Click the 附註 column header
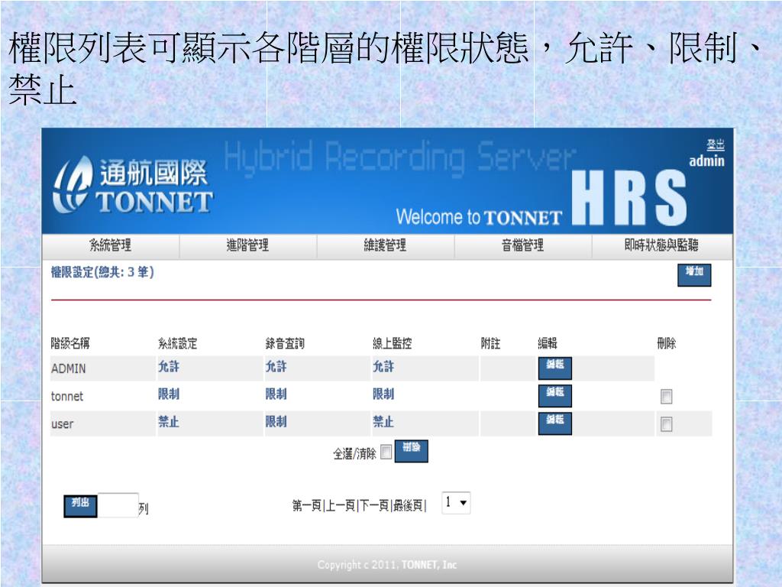This screenshot has height=587, width=782. (490, 343)
